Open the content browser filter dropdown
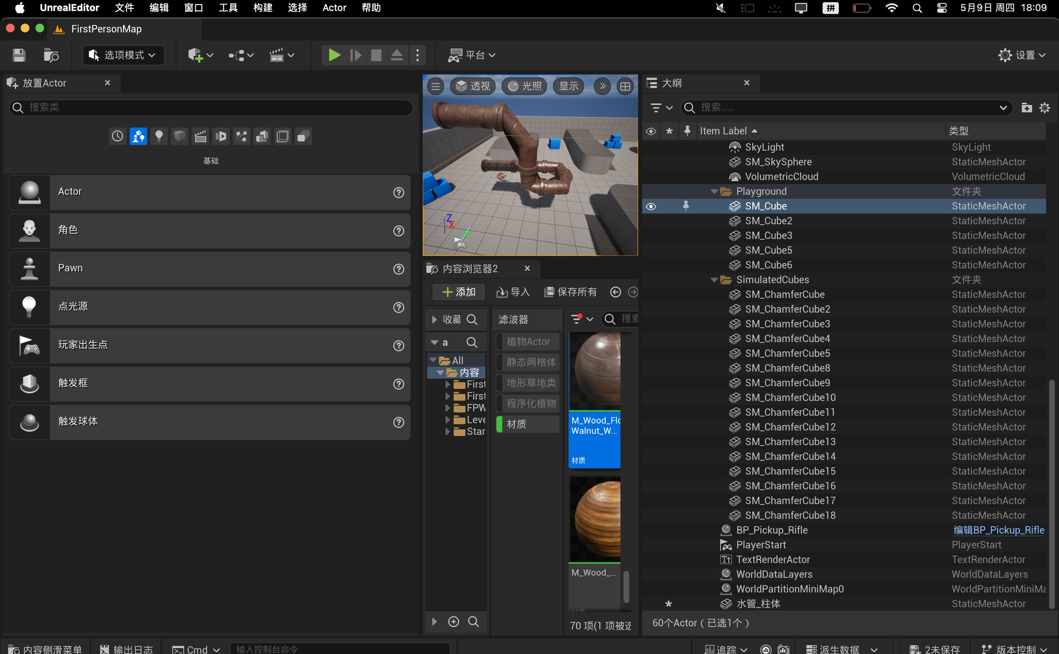 point(582,319)
